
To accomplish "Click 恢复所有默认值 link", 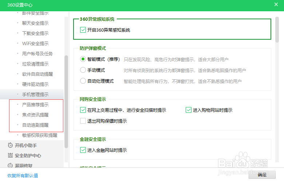I will (23, 175).
